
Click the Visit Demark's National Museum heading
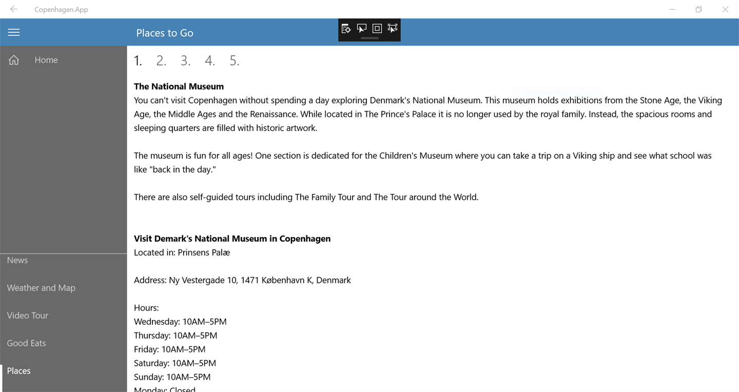click(232, 239)
